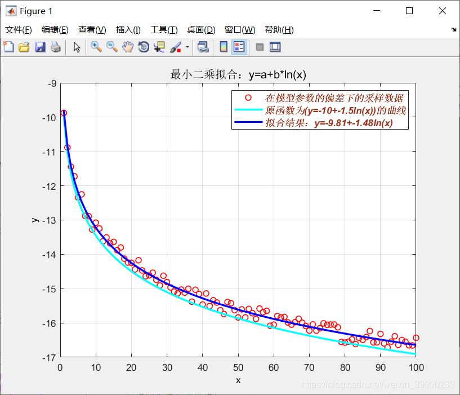460x395 pixels.
Task: Click the New Figure icon
Action: [x=8, y=47]
